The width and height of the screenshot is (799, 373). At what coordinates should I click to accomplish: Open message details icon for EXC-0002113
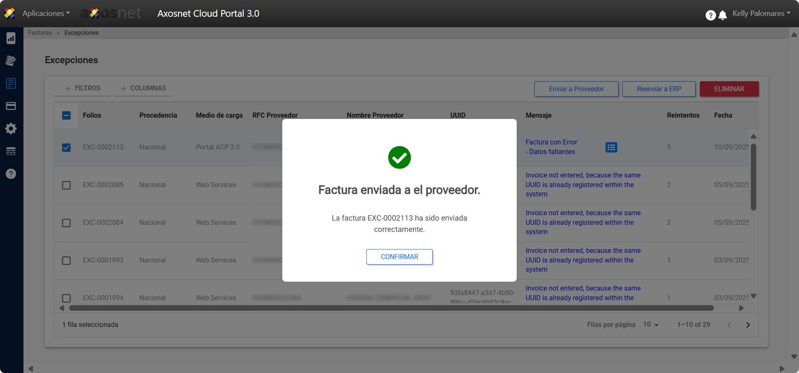611,147
